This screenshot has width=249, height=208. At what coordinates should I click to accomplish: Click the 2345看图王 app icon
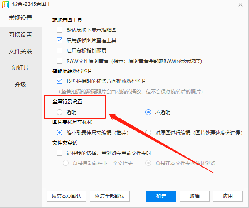6,5
